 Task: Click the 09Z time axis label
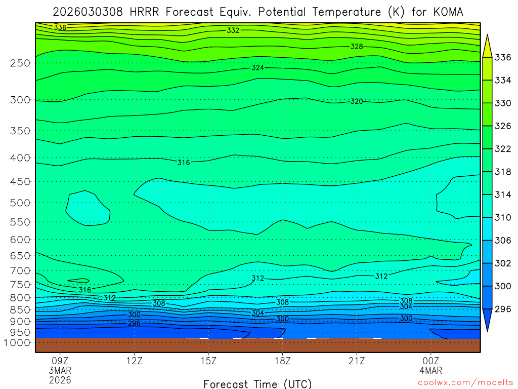[x=60, y=361]
